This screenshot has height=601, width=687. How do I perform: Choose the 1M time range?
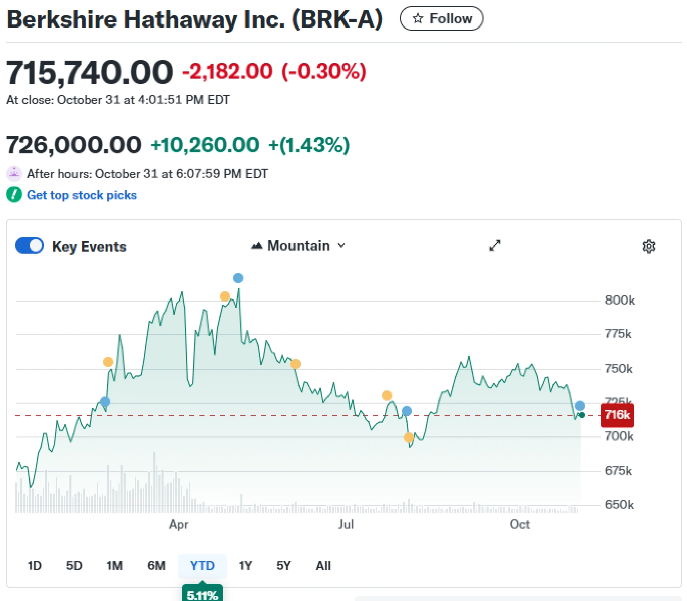click(x=115, y=566)
